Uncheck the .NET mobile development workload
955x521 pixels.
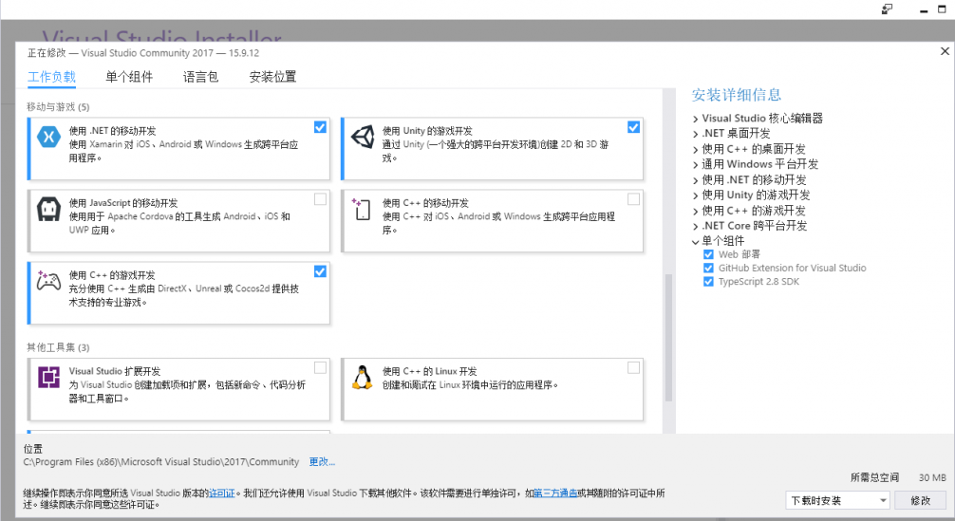[x=320, y=127]
